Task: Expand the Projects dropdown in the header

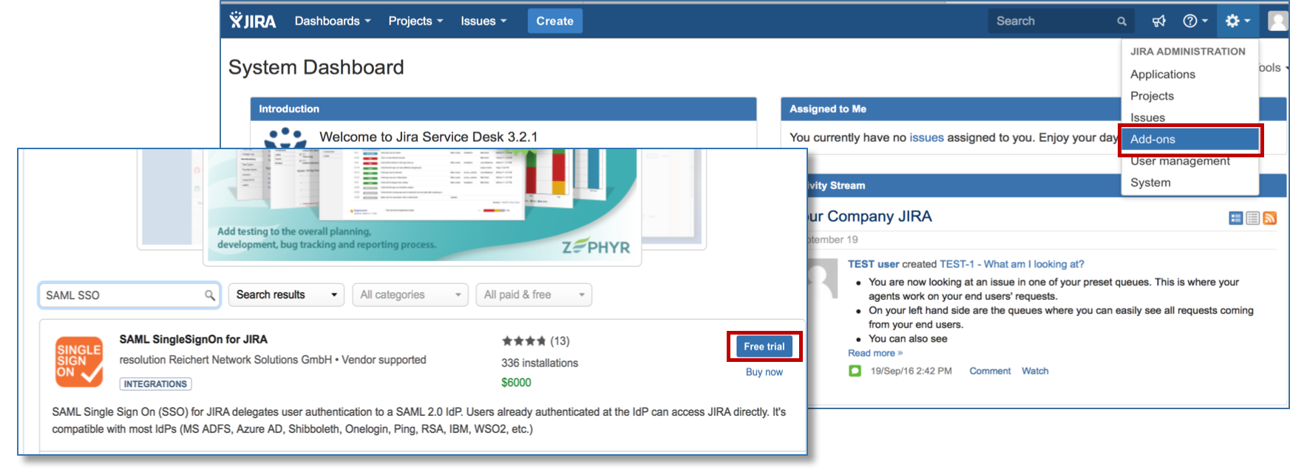Action: tap(415, 21)
